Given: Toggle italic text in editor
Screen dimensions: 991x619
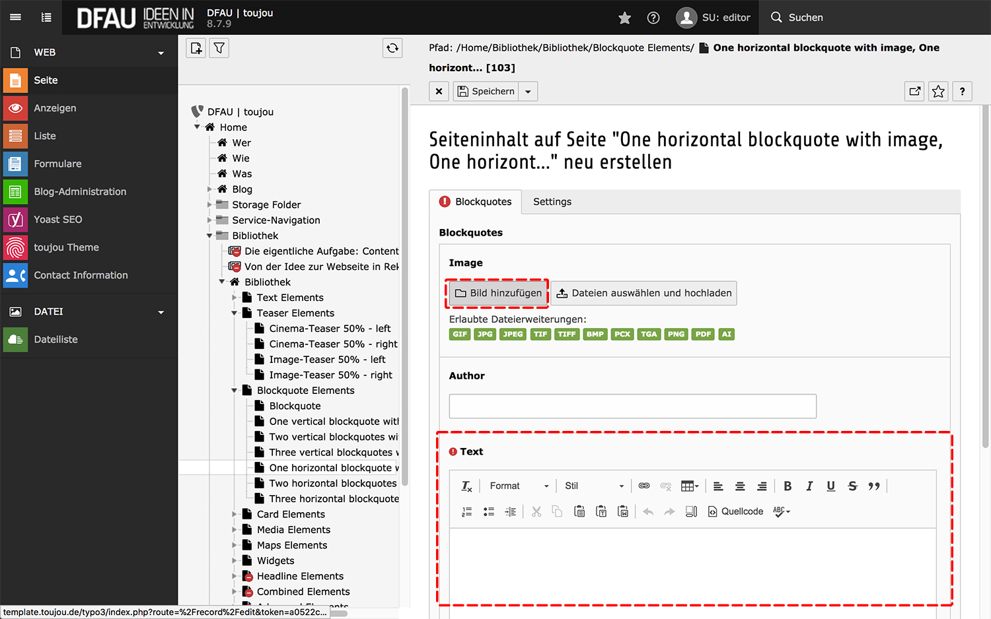Looking at the screenshot, I should tap(809, 486).
